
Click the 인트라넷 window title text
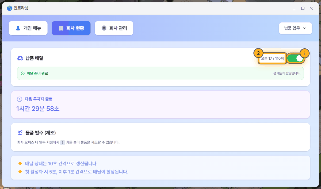click(x=21, y=8)
